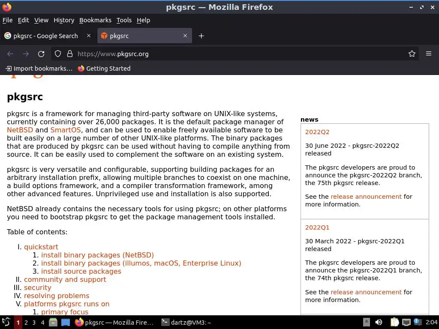439x329 pixels.
Task: Switch to workspace 3
Action: pos(34,323)
